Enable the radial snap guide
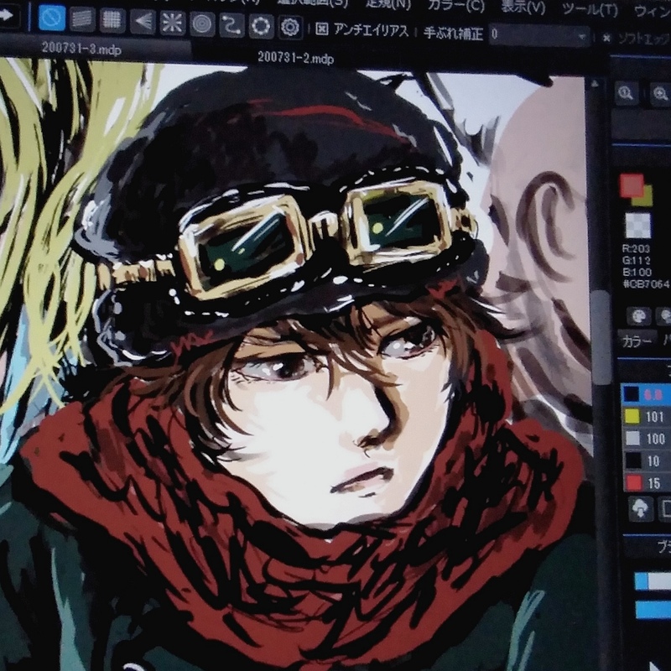Image resolution: width=671 pixels, height=671 pixels. [x=173, y=23]
